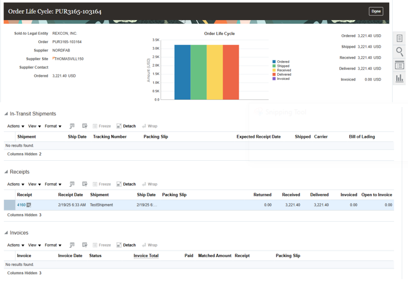Click Freeze in Invoices toolbar
Image resolution: width=408 pixels, height=282 pixels.
coord(102,245)
